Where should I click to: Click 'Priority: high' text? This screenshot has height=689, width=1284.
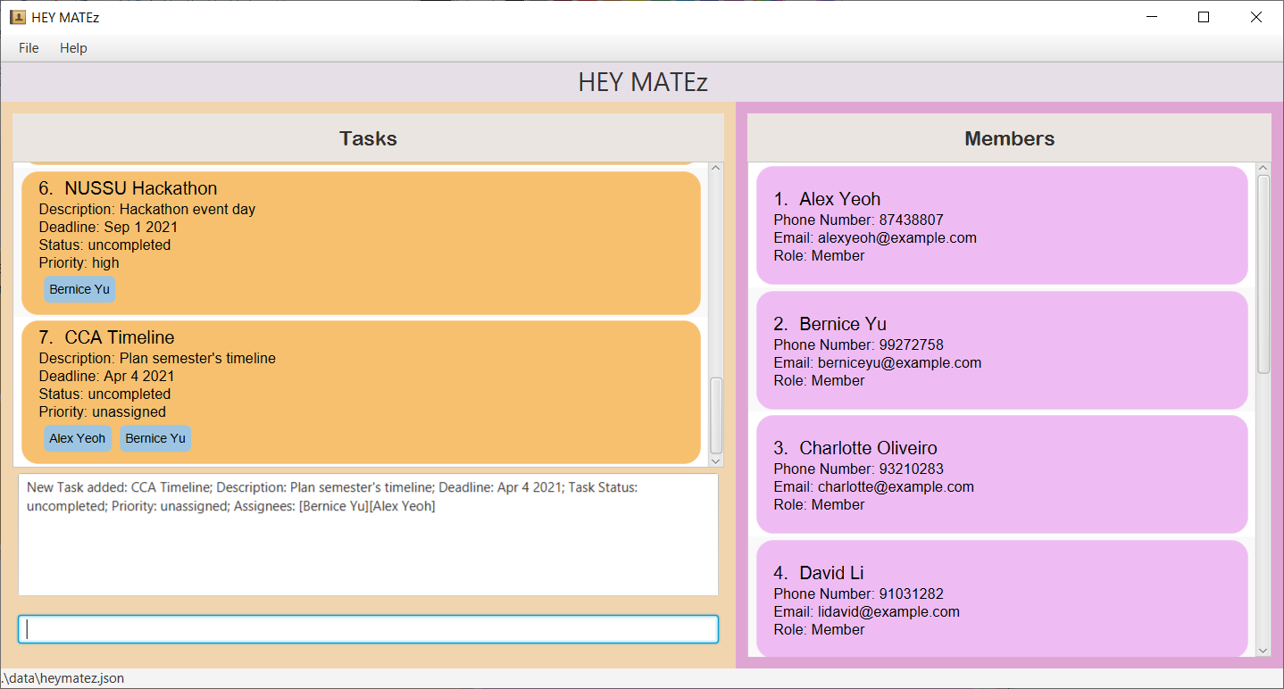coord(79,263)
